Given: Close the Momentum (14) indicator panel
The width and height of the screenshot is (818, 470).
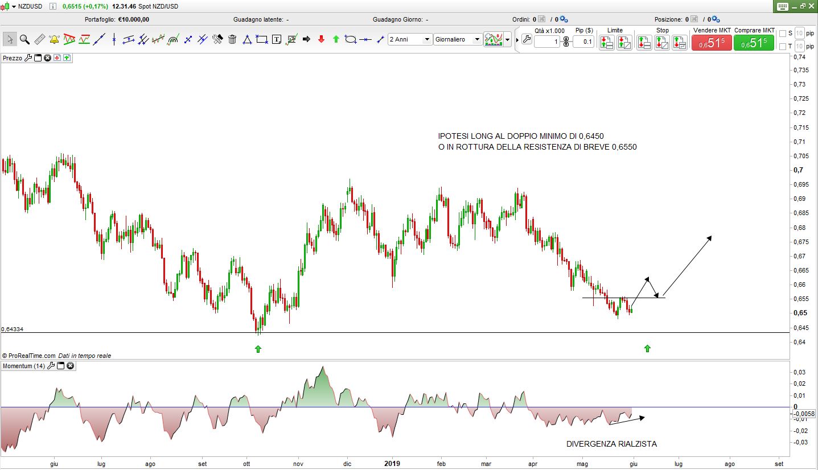Looking at the screenshot, I should 71,366.
